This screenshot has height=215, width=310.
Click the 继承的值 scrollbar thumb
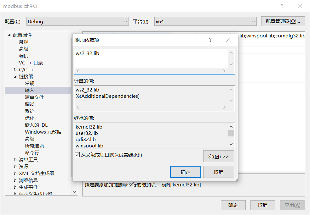[x=231, y=133]
